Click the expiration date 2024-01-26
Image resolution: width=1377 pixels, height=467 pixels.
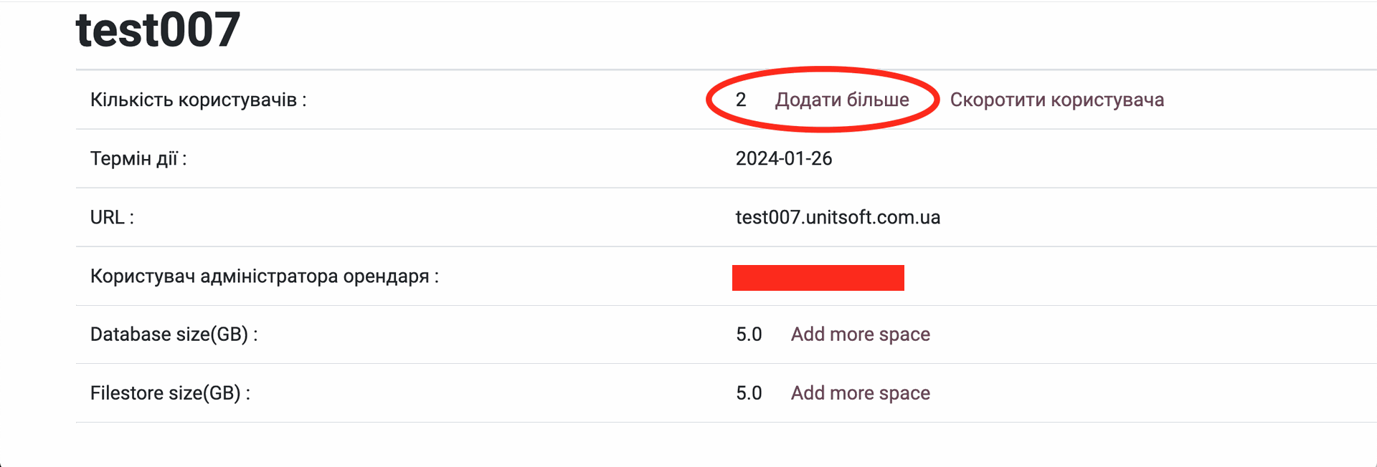tap(783, 158)
